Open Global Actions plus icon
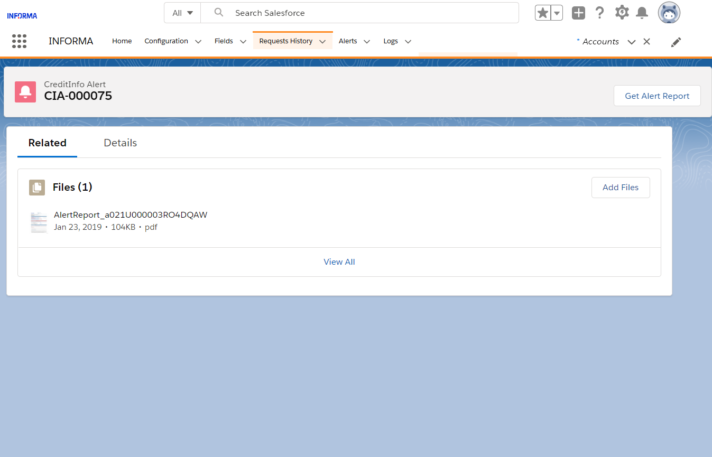The image size is (712, 457). pos(578,13)
